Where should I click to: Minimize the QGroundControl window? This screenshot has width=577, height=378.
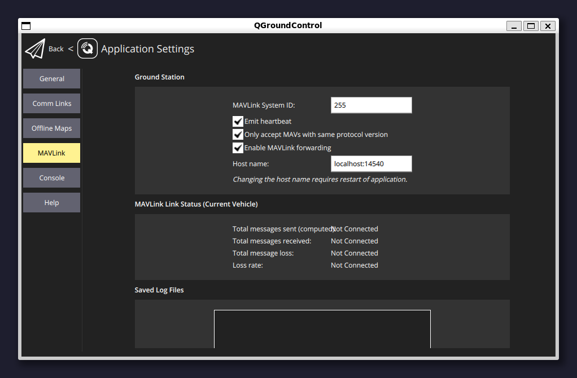click(514, 26)
